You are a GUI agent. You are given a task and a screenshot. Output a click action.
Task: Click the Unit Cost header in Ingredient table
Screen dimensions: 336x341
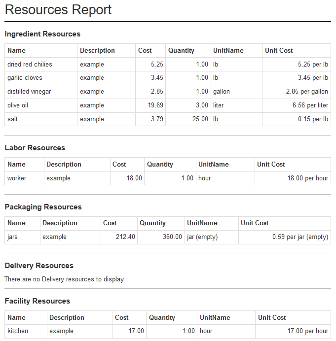click(279, 50)
